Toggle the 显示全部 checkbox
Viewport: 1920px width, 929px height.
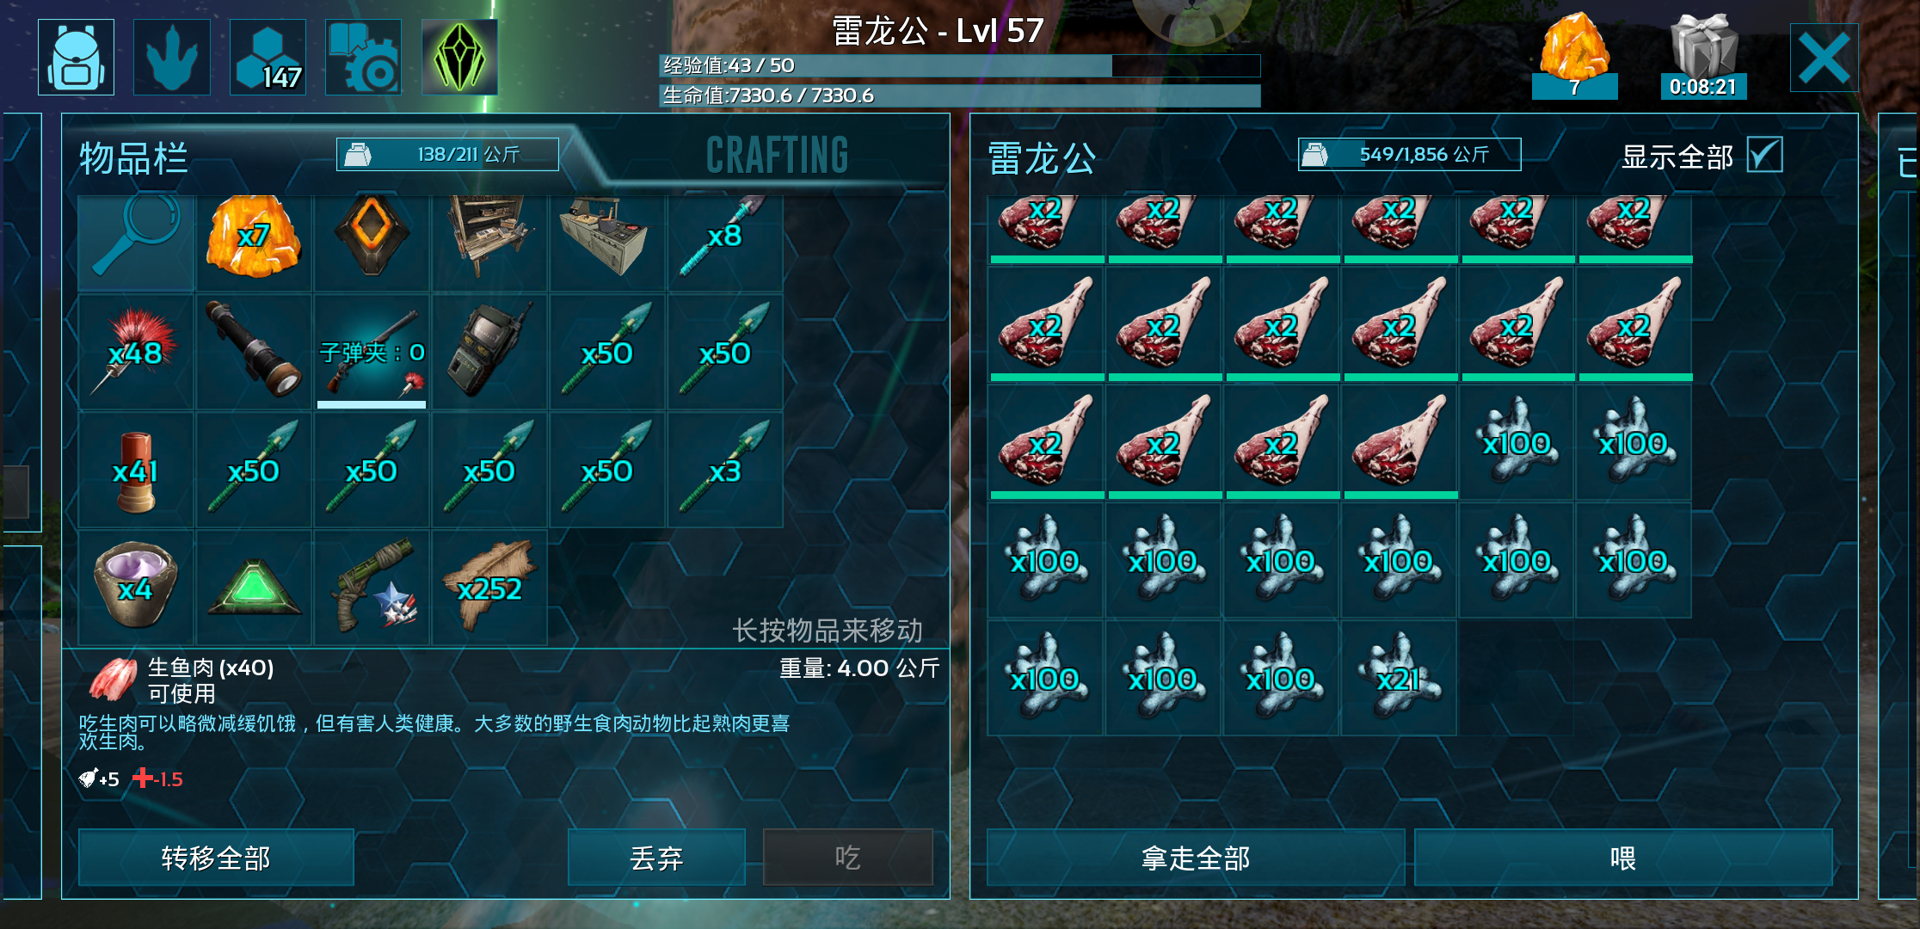pos(1764,155)
